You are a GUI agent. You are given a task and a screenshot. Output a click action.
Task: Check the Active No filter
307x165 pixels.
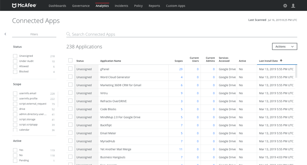15,155
